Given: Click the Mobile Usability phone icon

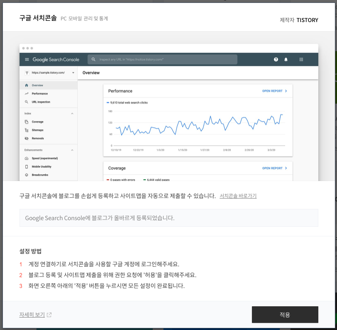Looking at the screenshot, I should [x=27, y=166].
